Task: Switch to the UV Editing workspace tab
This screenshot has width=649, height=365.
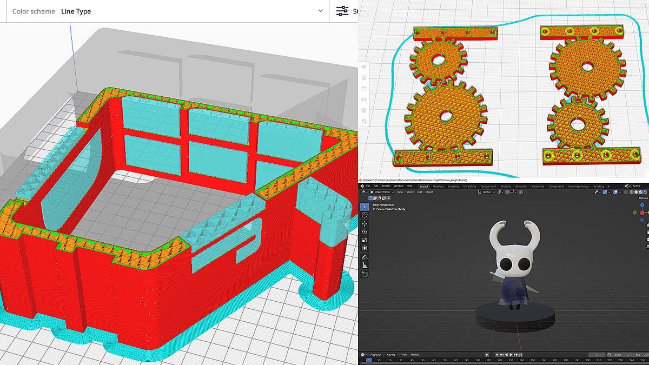Action: pyautogui.click(x=469, y=186)
